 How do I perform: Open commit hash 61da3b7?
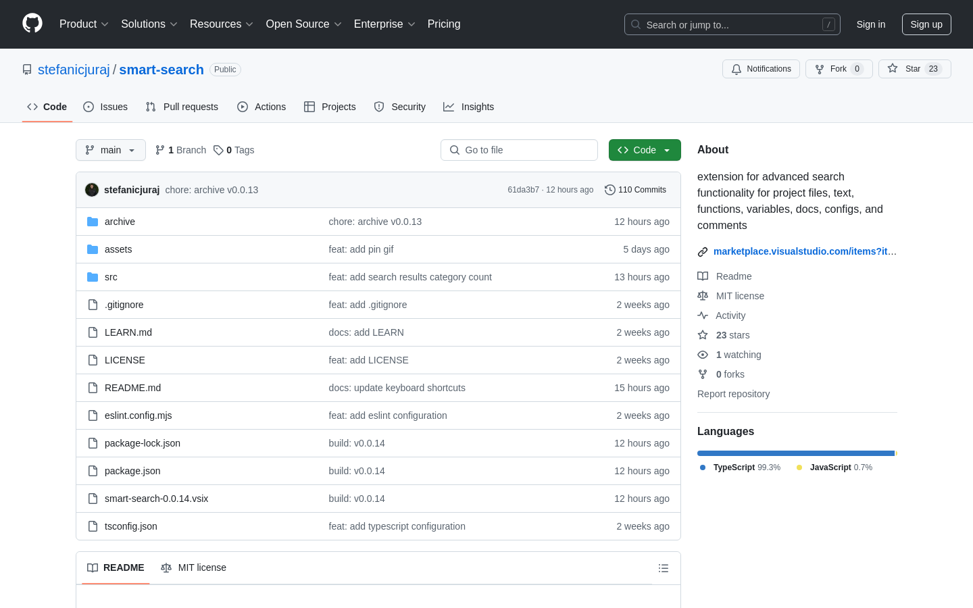click(524, 190)
